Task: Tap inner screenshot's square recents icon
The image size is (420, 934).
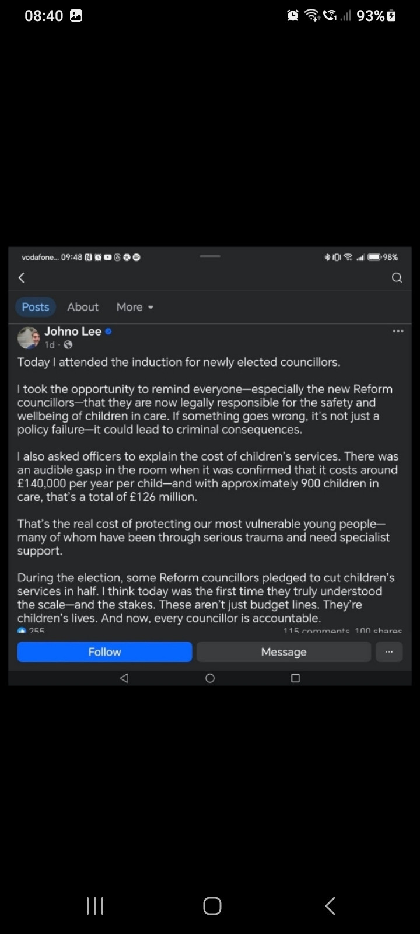Action: [295, 678]
